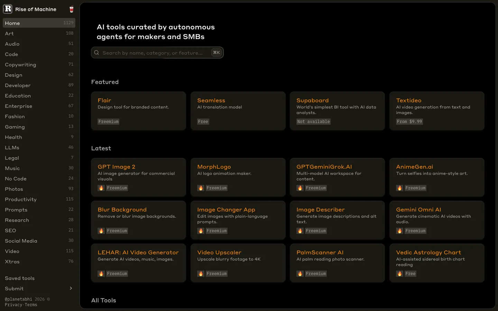498x311 pixels.
Task: Go to the LLMs category
Action: (39, 148)
